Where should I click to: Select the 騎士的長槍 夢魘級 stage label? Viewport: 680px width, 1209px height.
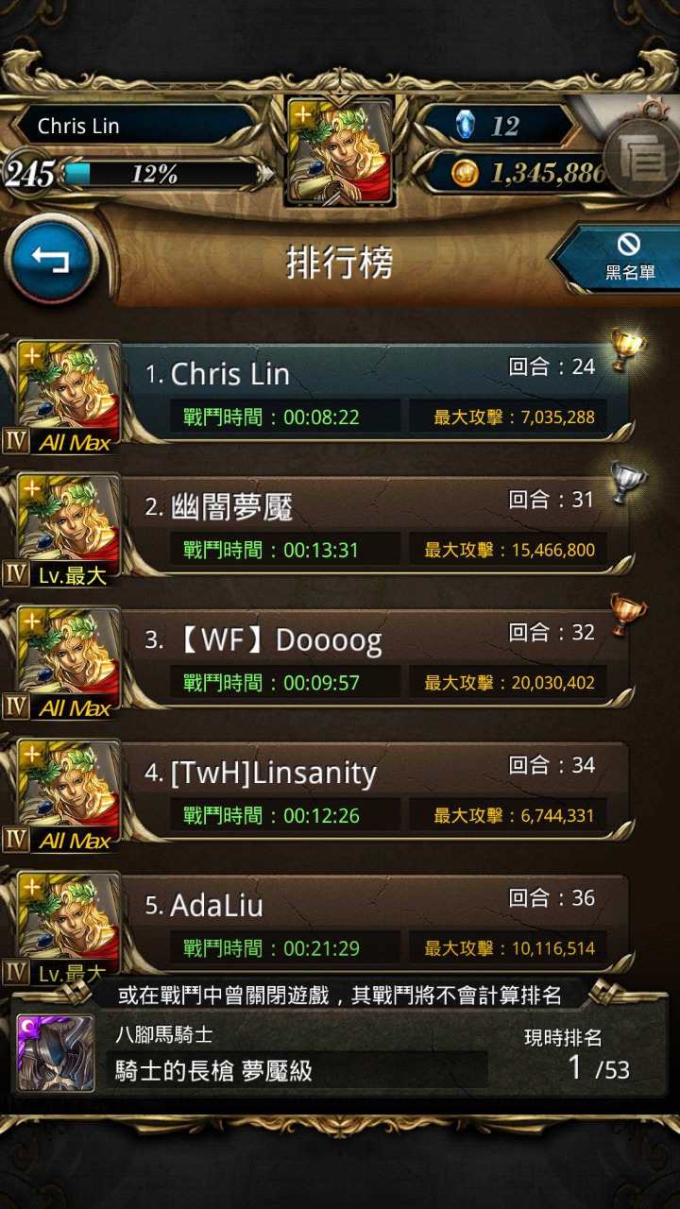pos(213,1070)
